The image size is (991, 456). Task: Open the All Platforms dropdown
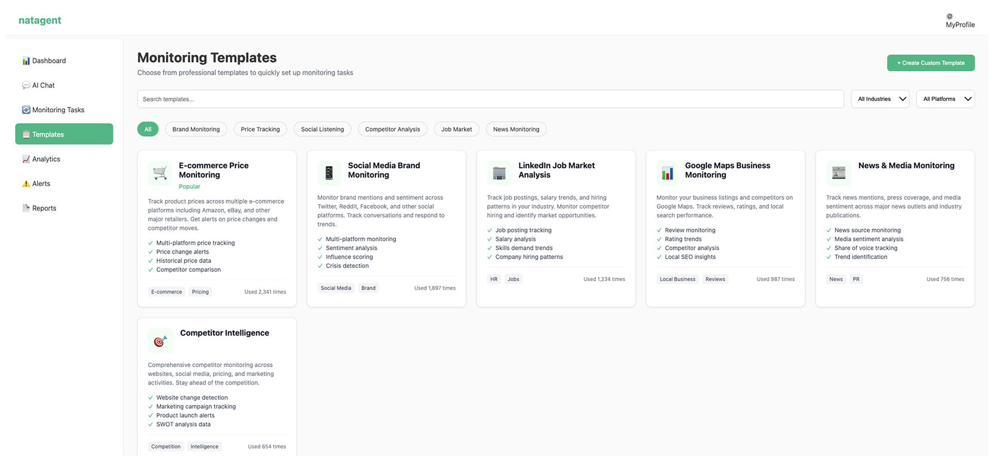(x=945, y=99)
